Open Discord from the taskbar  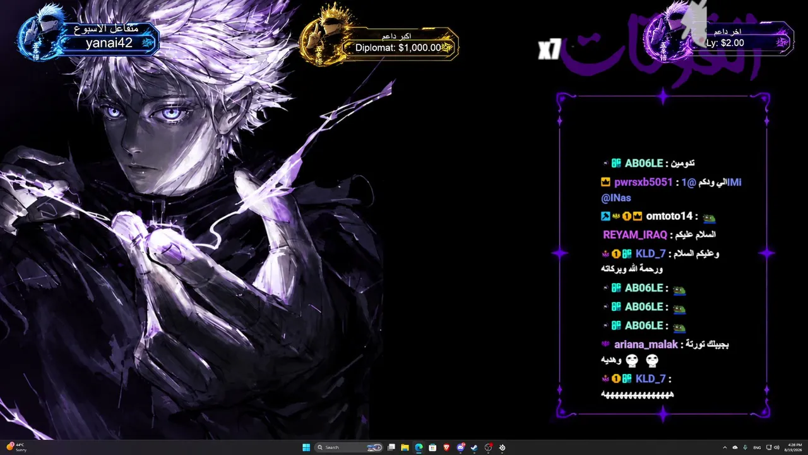pyautogui.click(x=460, y=447)
